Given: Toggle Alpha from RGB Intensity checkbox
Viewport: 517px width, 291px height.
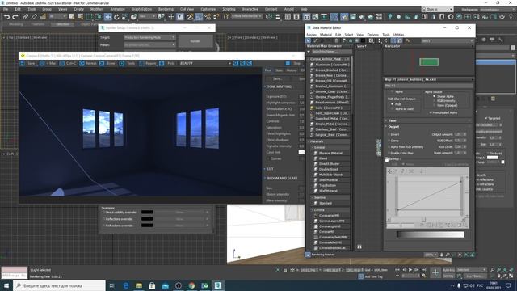Looking at the screenshot, I should point(389,147).
